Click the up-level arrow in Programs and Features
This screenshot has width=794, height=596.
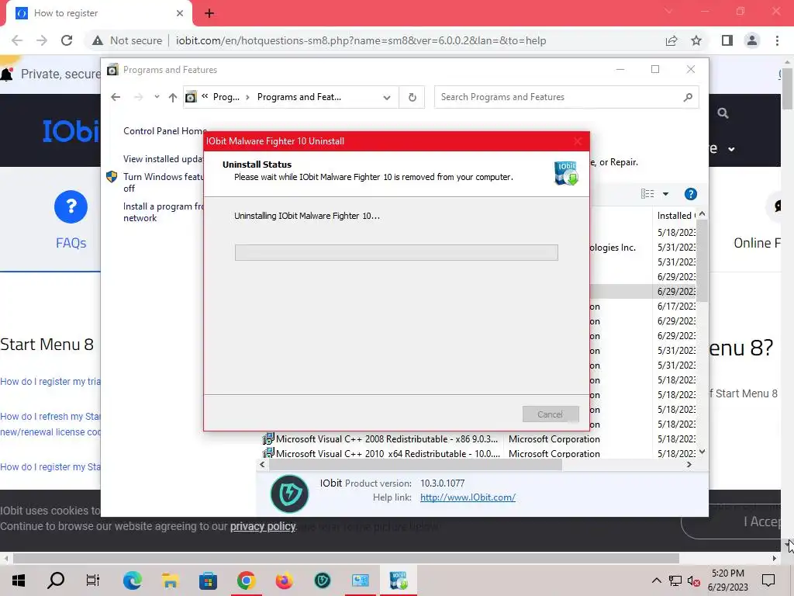[x=173, y=97]
